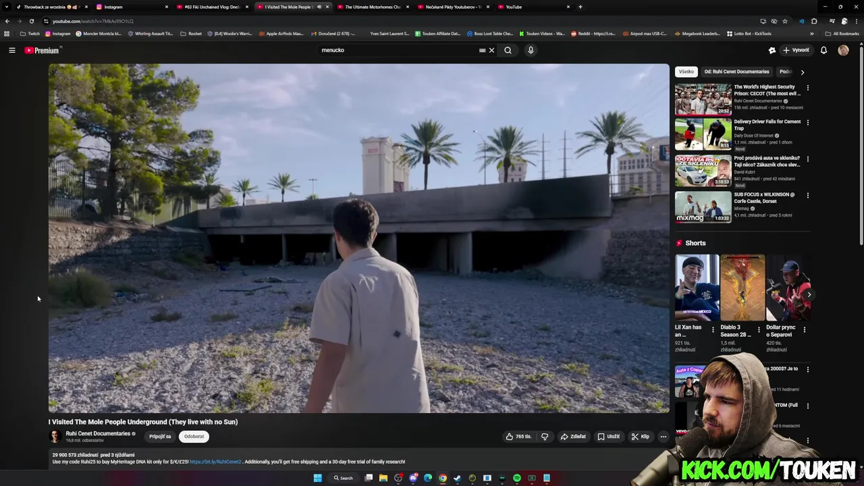Open the Delivery Driver Falls for Cement Trap thumbnail
This screenshot has width=864, height=486.
pyautogui.click(x=703, y=134)
